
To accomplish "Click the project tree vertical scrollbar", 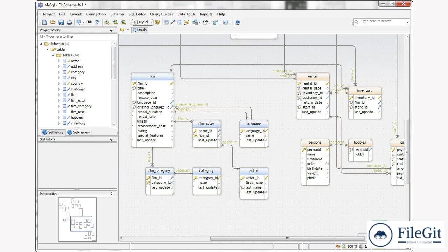I will (x=114, y=62).
